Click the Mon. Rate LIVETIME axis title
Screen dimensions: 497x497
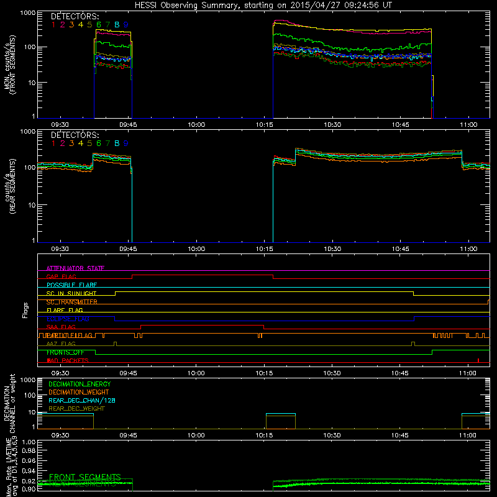click(12, 468)
